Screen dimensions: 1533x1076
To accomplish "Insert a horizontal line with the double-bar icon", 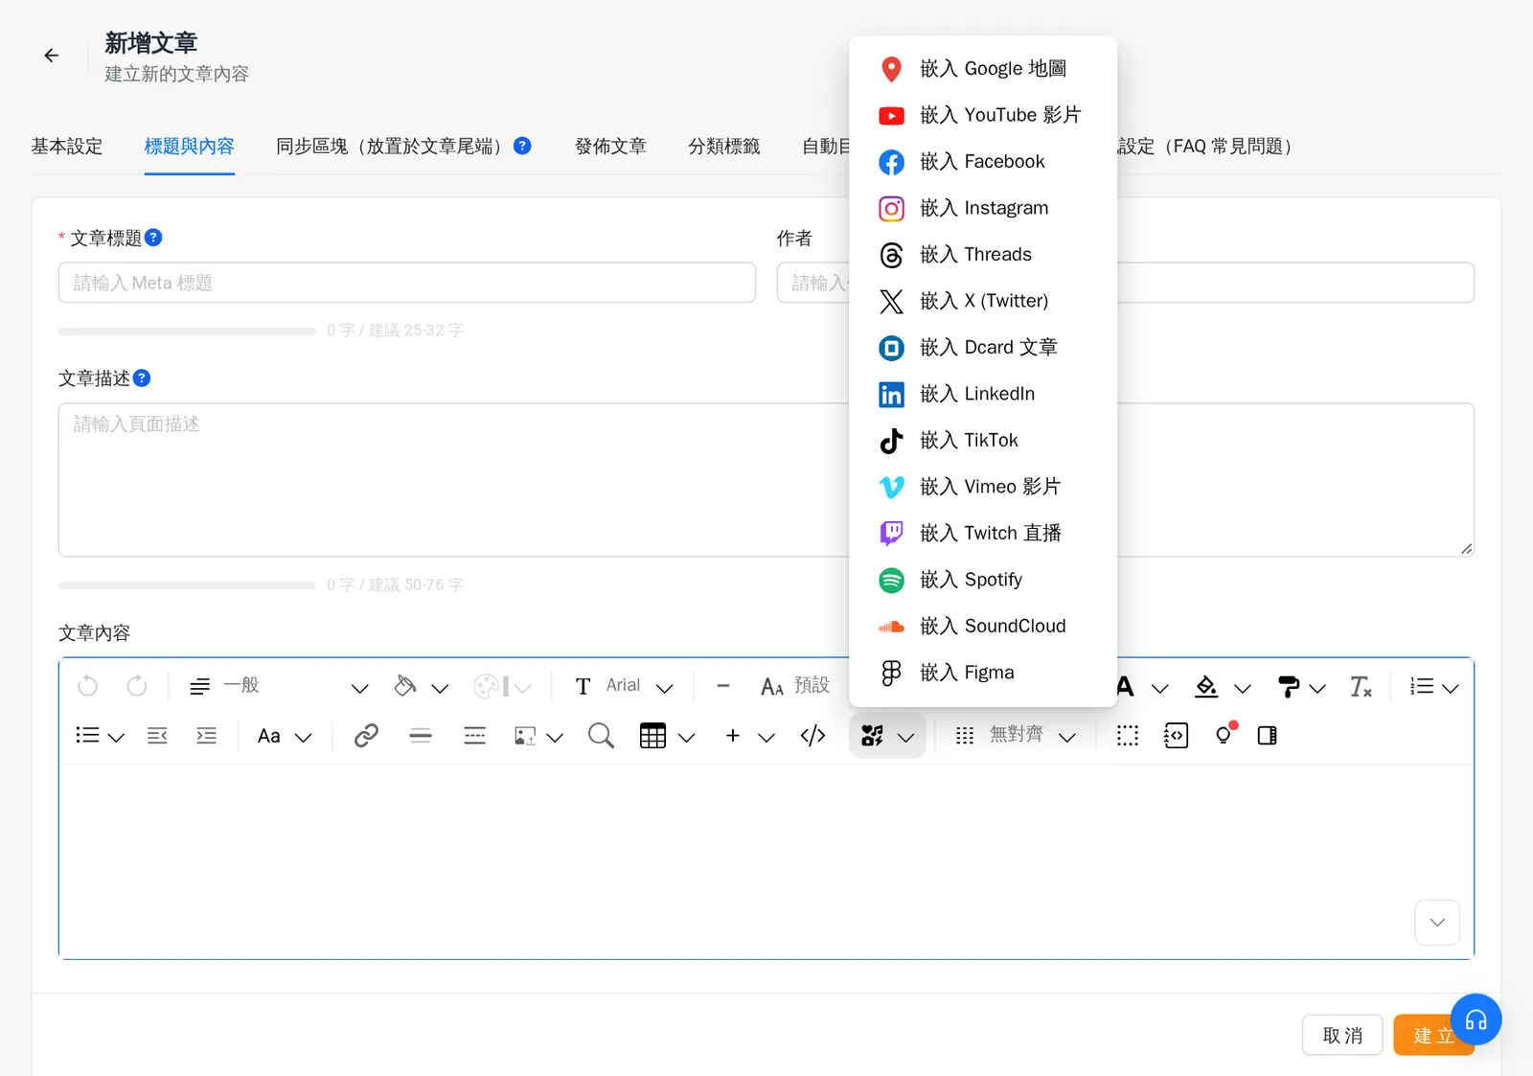I will click(x=421, y=736).
